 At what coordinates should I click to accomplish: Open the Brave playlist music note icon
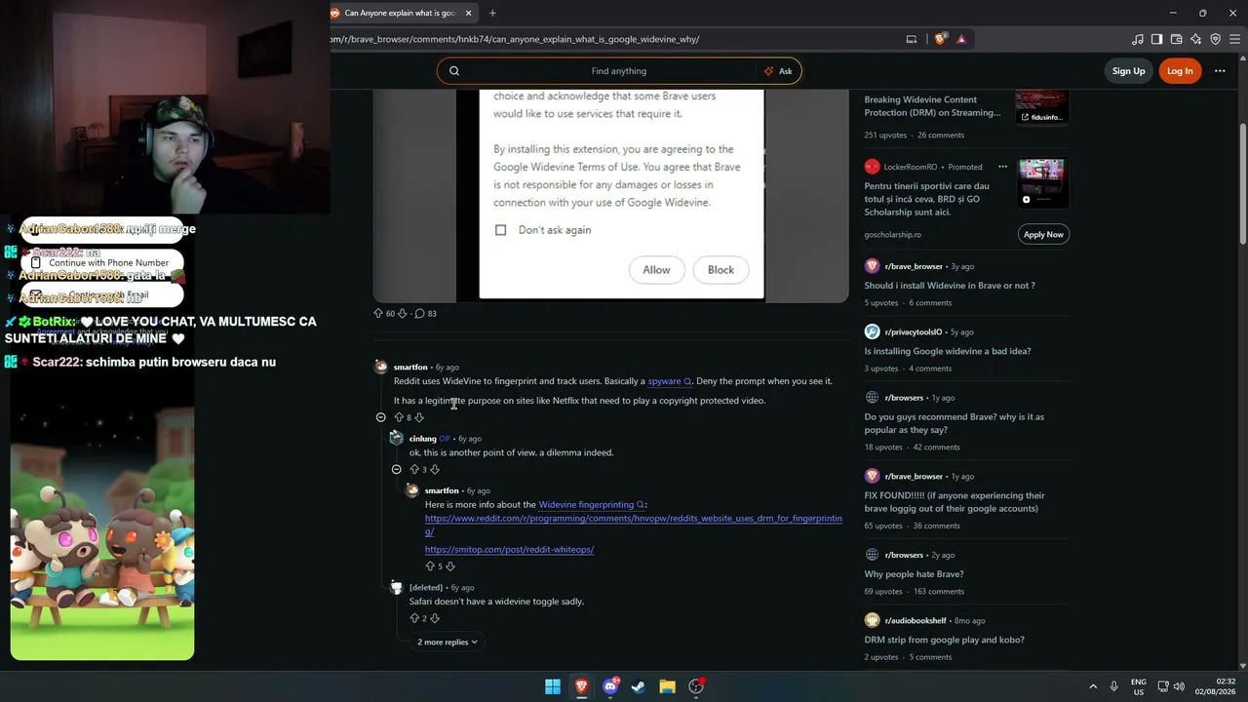click(1138, 39)
